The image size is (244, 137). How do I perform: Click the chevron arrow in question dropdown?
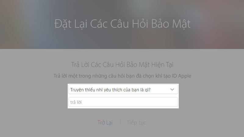(172, 90)
